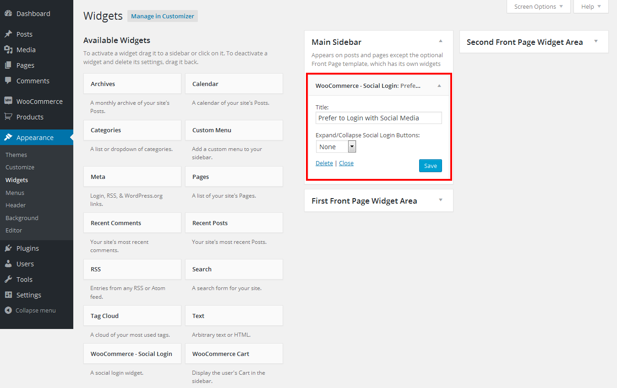Click the WooCommerce logo icon
Screen dimensions: 617x388
8,101
